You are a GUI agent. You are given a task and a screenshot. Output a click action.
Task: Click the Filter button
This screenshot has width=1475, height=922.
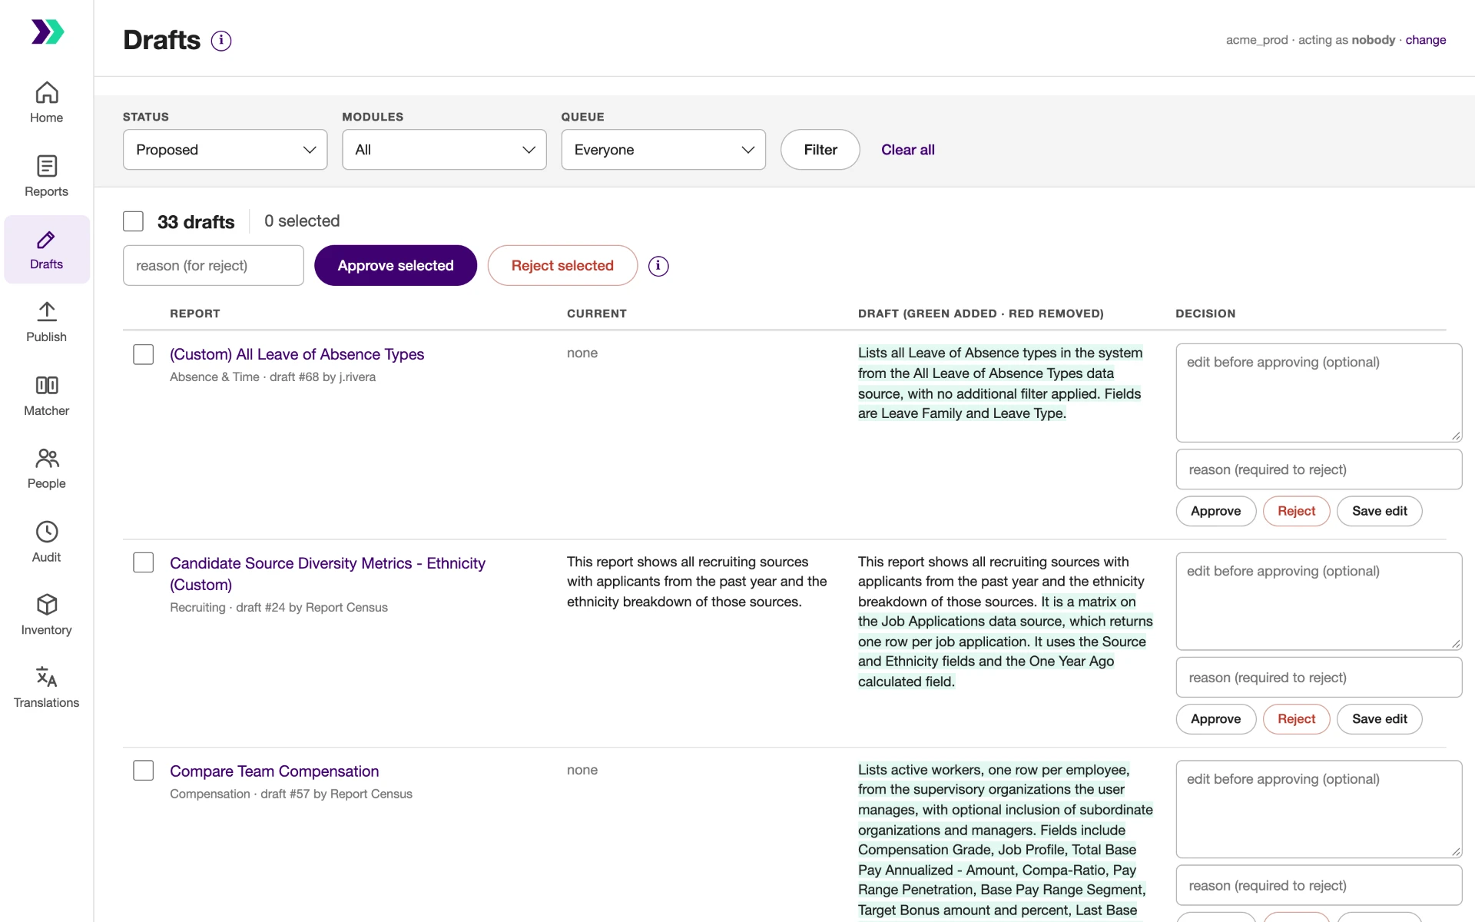820,150
